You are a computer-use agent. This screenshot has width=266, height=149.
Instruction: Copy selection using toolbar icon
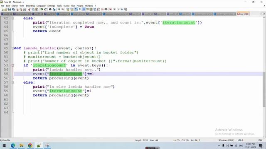33,9
